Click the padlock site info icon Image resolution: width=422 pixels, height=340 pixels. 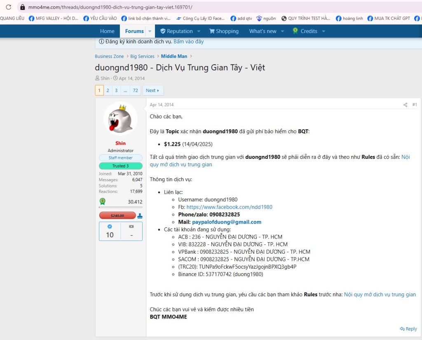[22, 7]
